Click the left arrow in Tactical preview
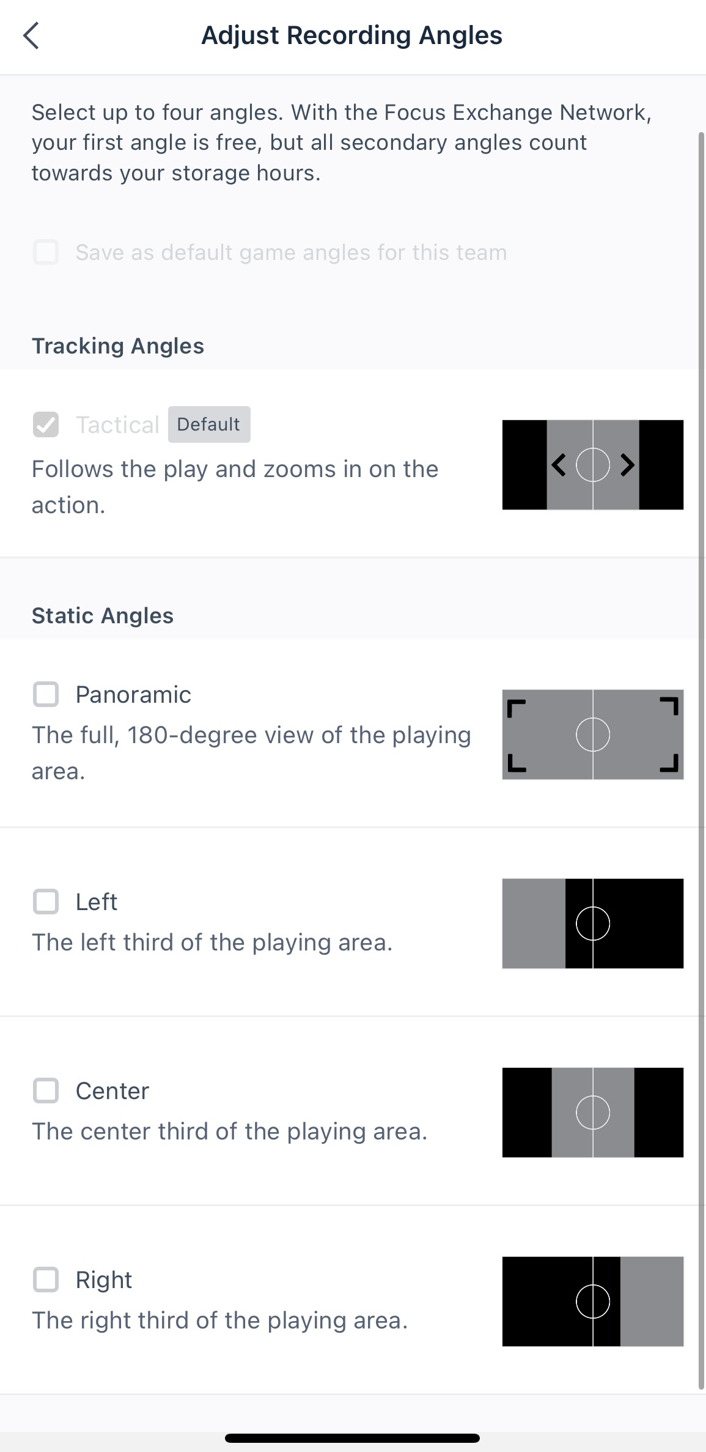The image size is (706, 1452). (x=558, y=465)
